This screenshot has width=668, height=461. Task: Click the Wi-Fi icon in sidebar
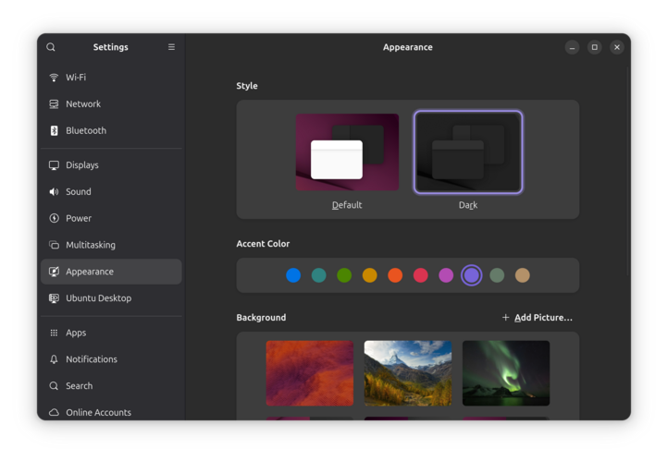tap(54, 78)
